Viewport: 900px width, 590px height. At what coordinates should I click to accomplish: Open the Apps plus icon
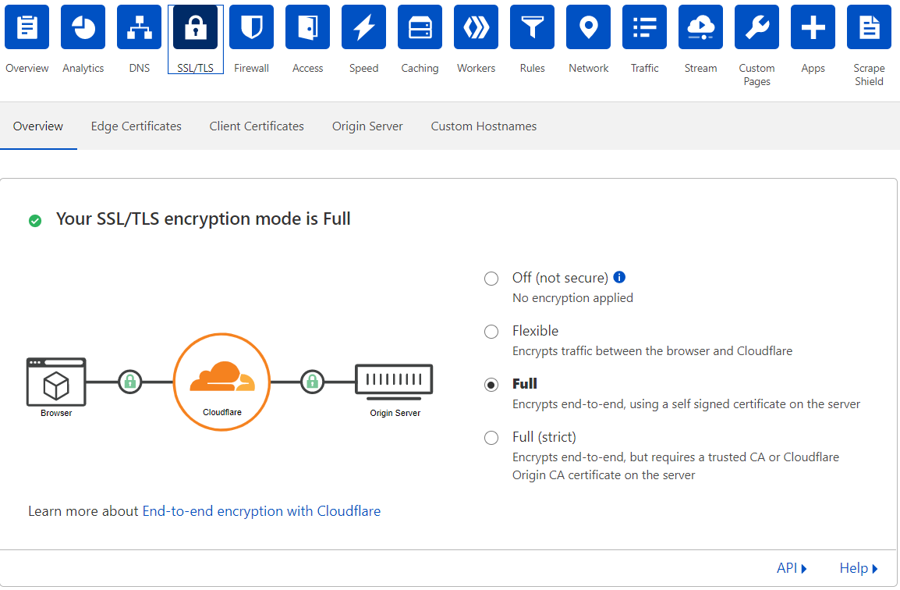(813, 27)
